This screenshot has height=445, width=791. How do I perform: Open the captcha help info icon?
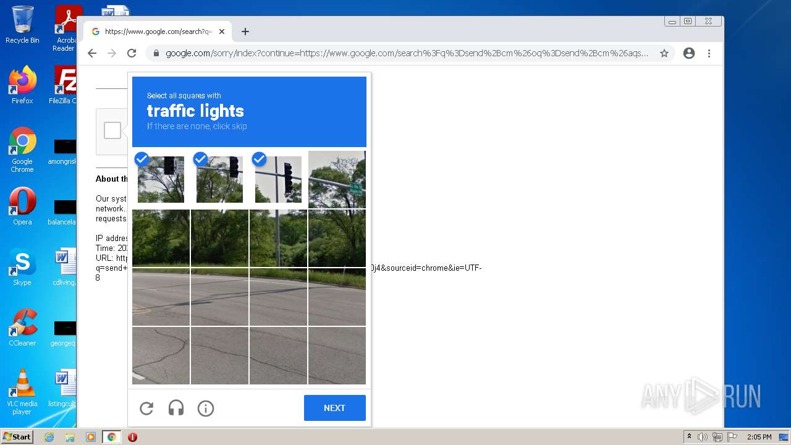pyautogui.click(x=206, y=408)
